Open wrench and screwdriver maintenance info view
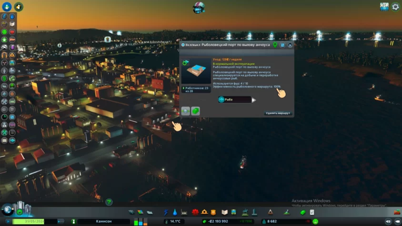Screen dimensions: 402x226 (x=4, y=101)
